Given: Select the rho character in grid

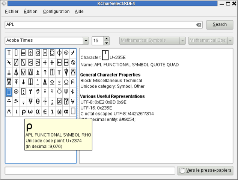Looking at the screenshot, I should point(23,111).
